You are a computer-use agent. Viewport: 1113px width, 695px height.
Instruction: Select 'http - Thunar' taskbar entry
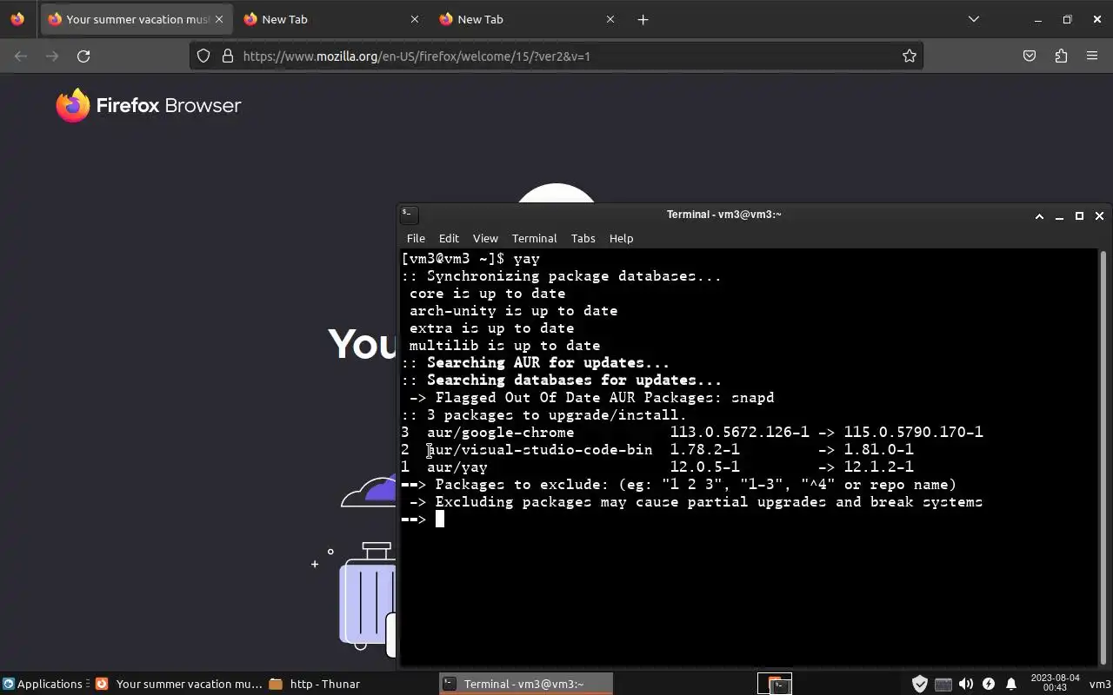317,684
